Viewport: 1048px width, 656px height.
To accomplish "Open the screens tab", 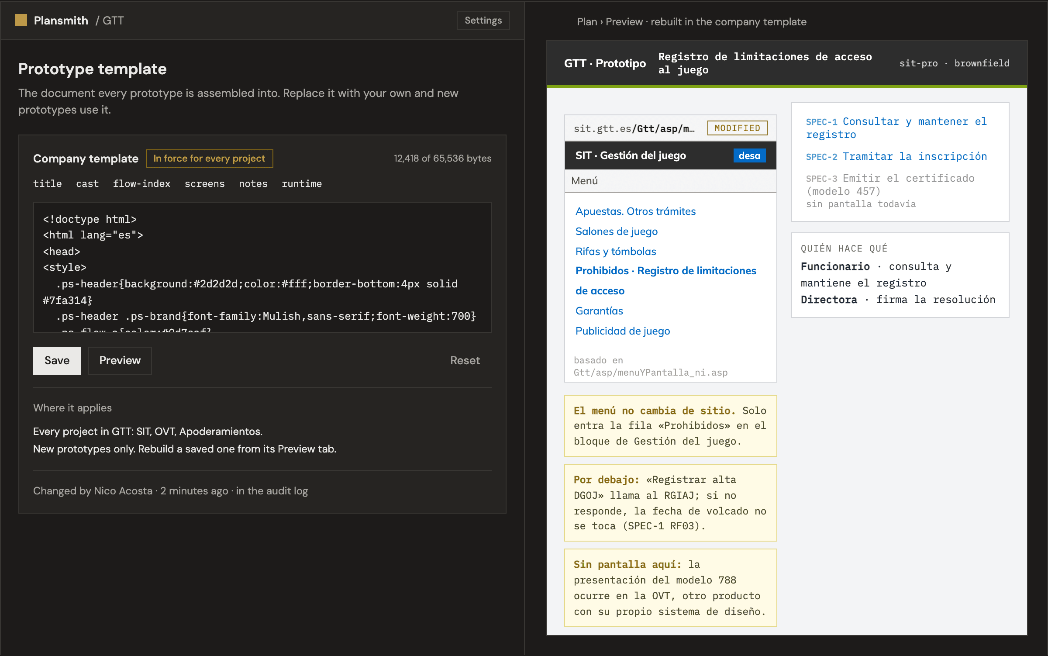I will 204,184.
